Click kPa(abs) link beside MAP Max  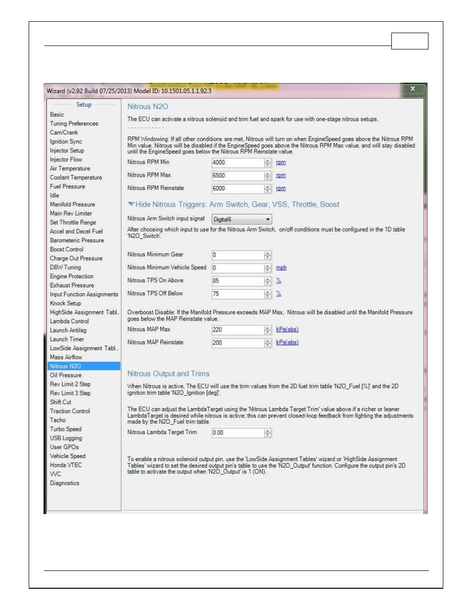287,329
